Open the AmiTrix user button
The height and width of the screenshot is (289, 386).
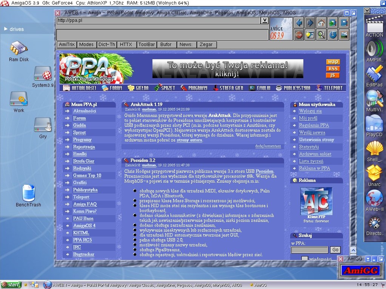[x=67, y=45]
